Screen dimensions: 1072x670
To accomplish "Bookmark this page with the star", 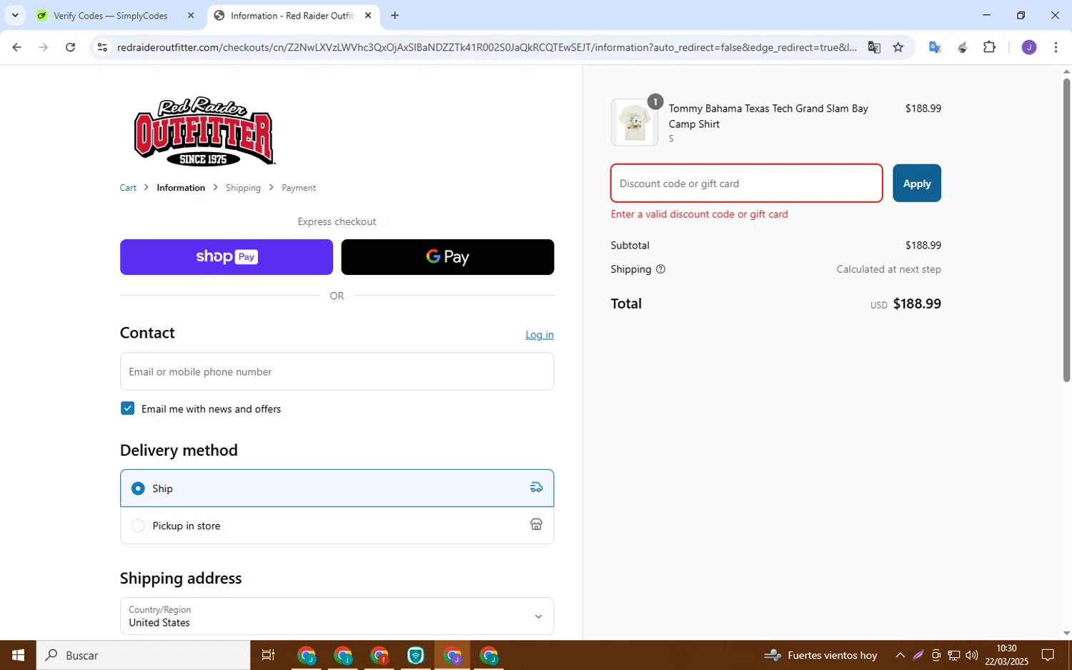I will tap(898, 47).
